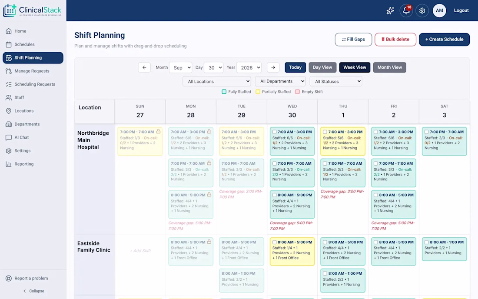The width and height of the screenshot is (478, 299).
Task: Check Friday Northbridge 8:00 AM - 5:00 PM shift box
Action: 376,195
